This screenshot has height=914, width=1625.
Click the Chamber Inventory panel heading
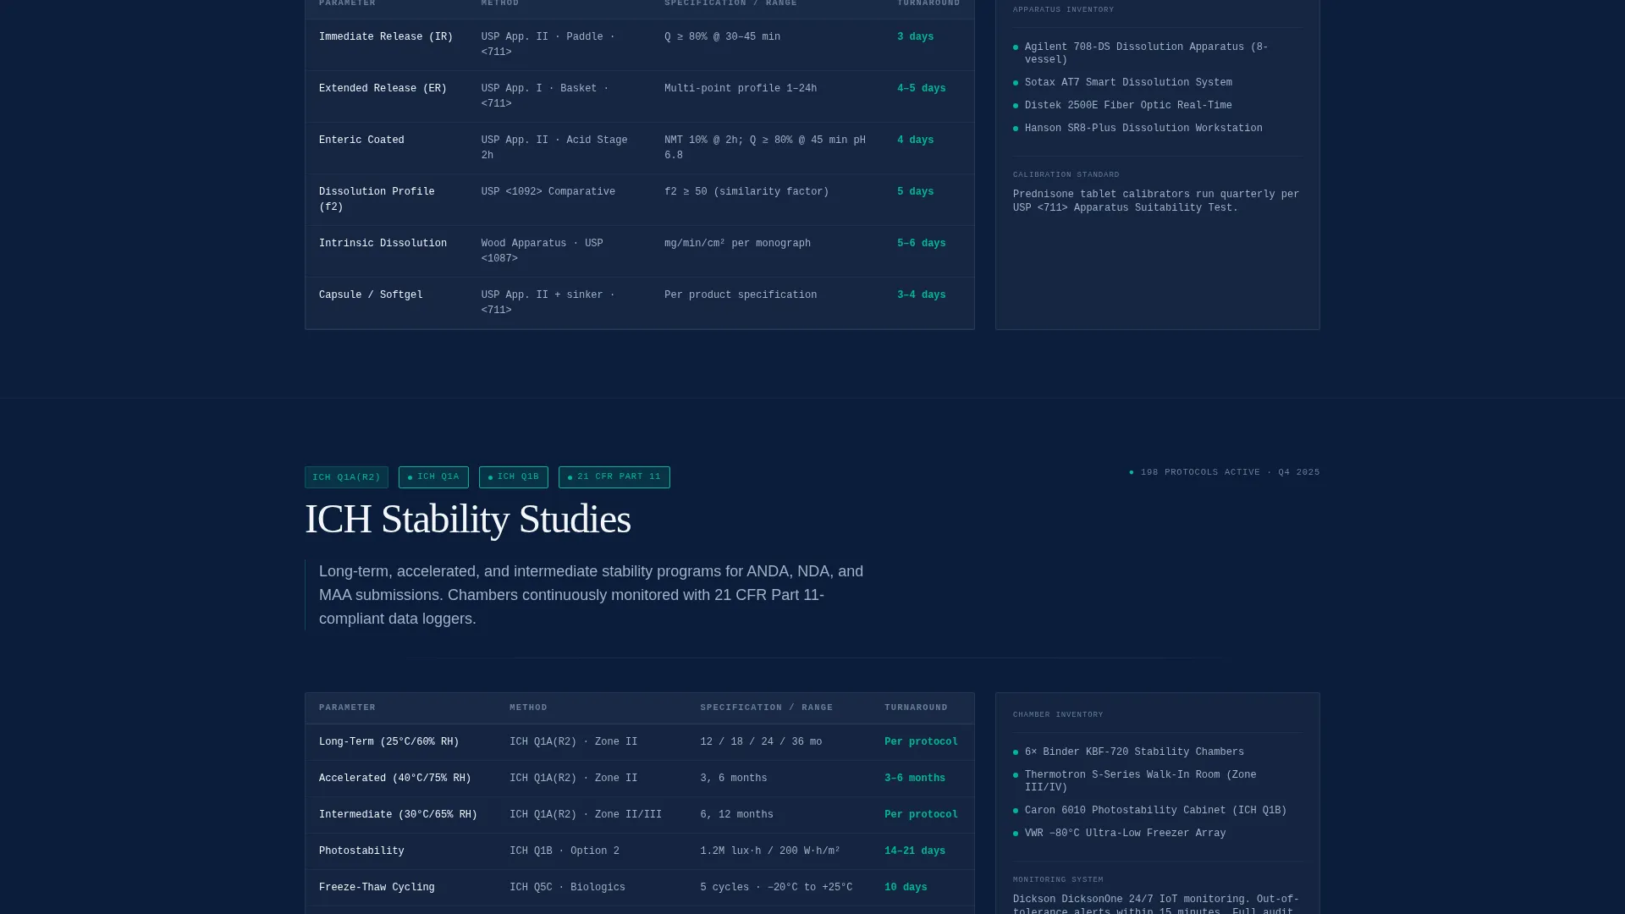coord(1058,715)
